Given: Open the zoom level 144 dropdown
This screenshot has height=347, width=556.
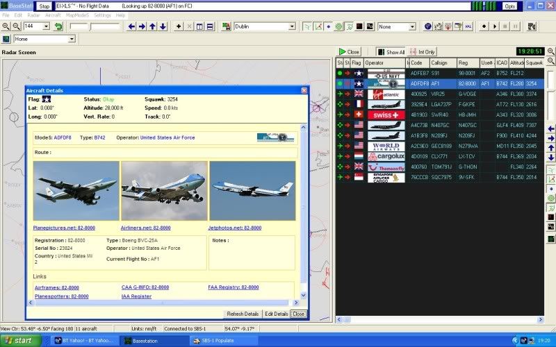Looking at the screenshot, I should pyautogui.click(x=46, y=26).
